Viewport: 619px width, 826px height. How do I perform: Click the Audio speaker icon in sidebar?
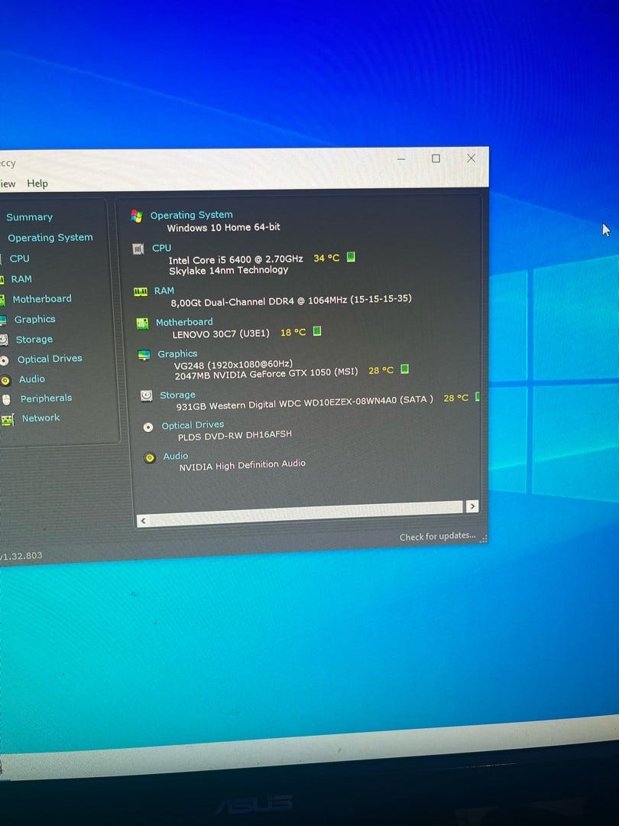[x=5, y=380]
